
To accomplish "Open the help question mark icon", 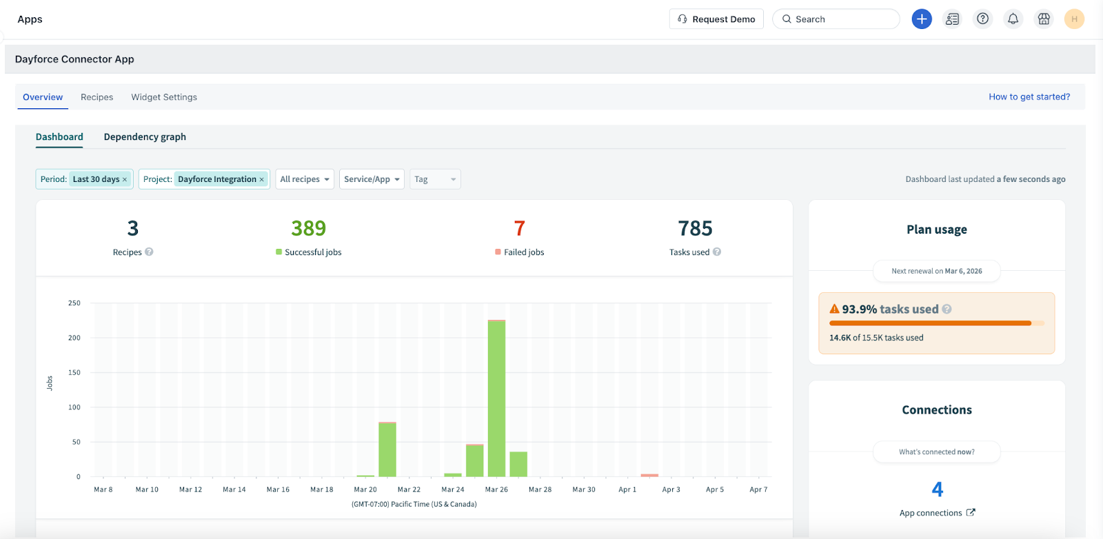I will point(983,19).
